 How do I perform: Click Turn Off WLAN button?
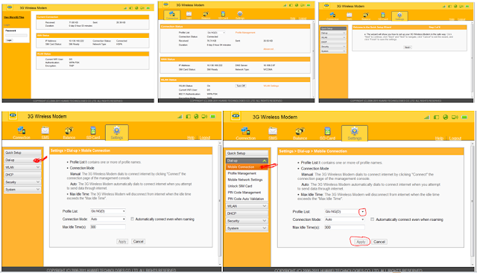pos(241,86)
